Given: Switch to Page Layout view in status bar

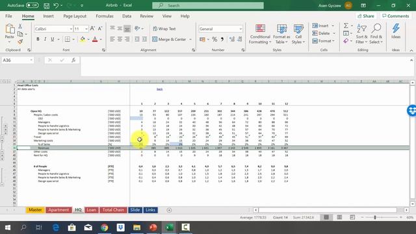Looking at the screenshot, I should click(x=339, y=217).
